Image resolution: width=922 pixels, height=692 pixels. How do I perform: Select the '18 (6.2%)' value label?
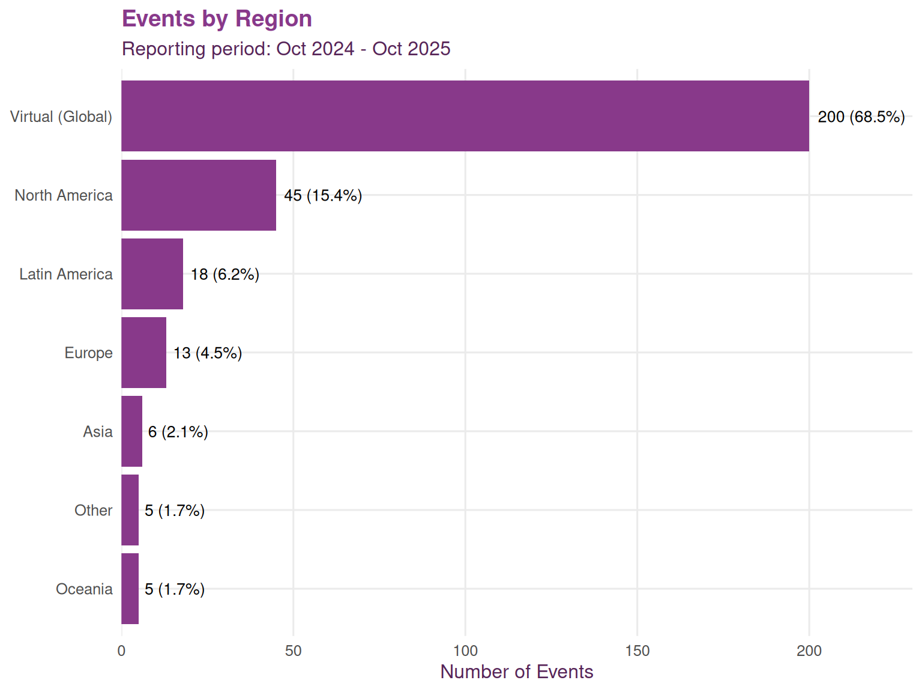(x=225, y=275)
